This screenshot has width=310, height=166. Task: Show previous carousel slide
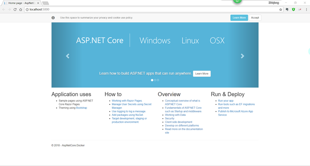tap(68, 56)
